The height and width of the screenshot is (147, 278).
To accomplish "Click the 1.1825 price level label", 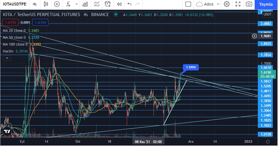I will [x=266, y=120].
